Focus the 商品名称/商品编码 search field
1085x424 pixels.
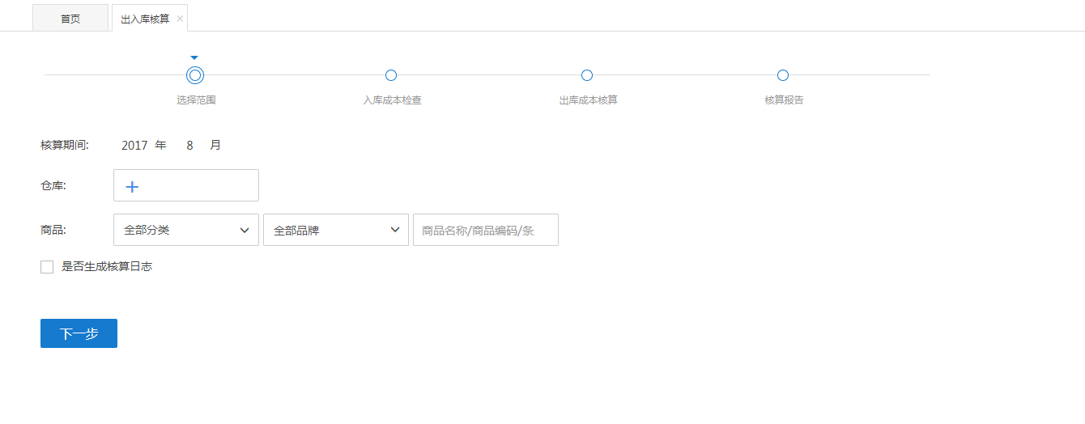[x=486, y=230]
